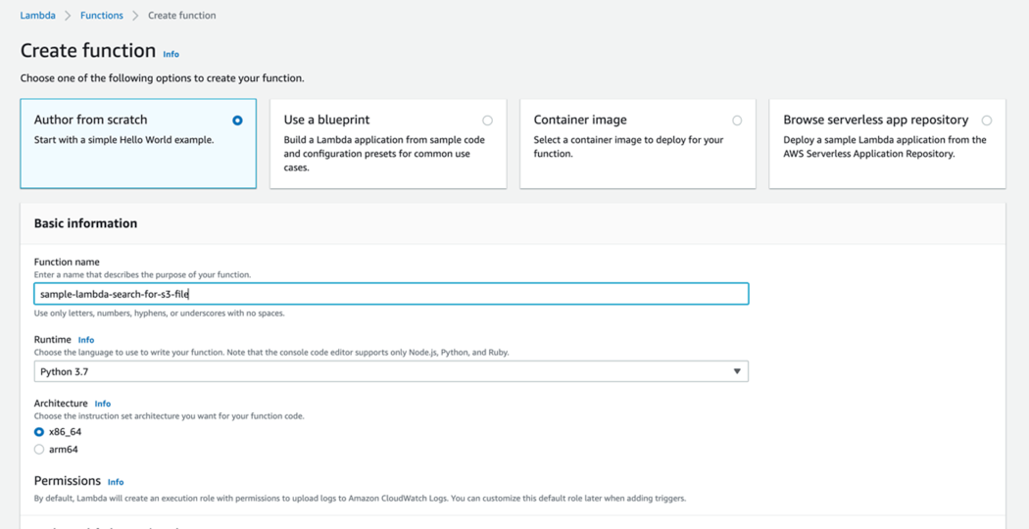Expand the Python 3.7 runtime dropdown
The width and height of the screenshot is (1029, 529).
[391, 371]
